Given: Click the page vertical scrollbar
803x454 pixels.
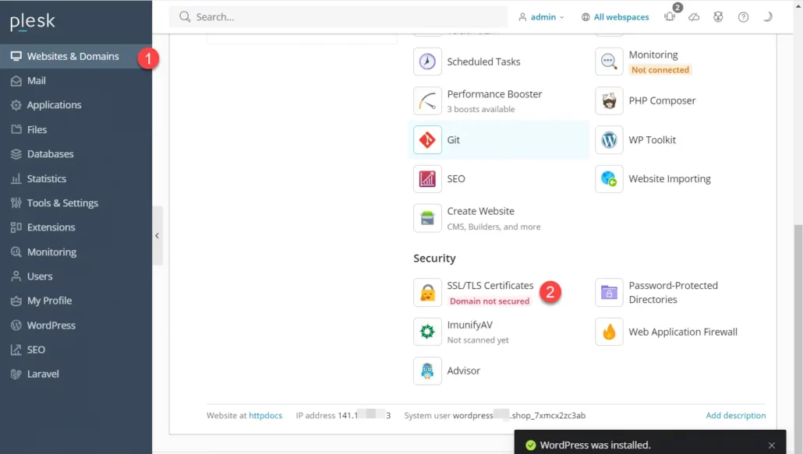Looking at the screenshot, I should 798,338.
